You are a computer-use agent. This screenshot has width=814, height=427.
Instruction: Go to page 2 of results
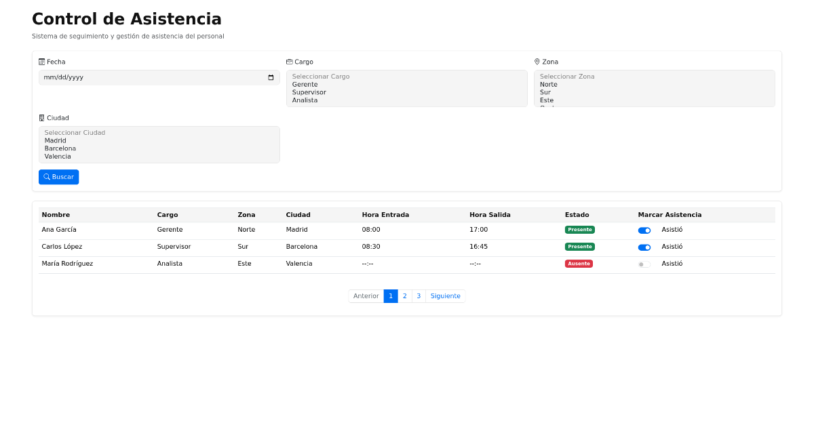click(404, 296)
